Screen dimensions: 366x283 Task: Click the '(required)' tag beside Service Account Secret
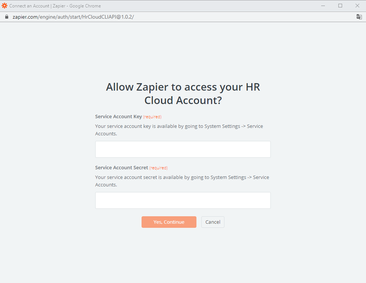pyautogui.click(x=158, y=168)
